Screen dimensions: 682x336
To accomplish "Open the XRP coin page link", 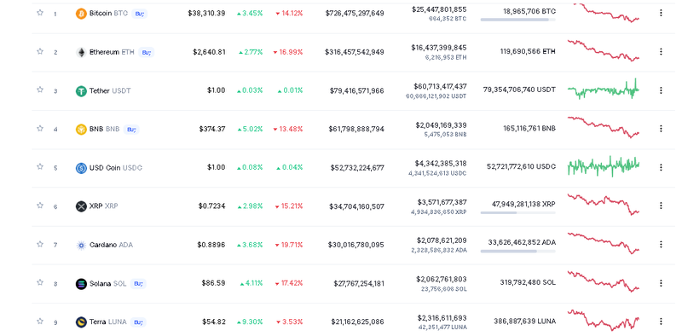I will click(x=103, y=206).
